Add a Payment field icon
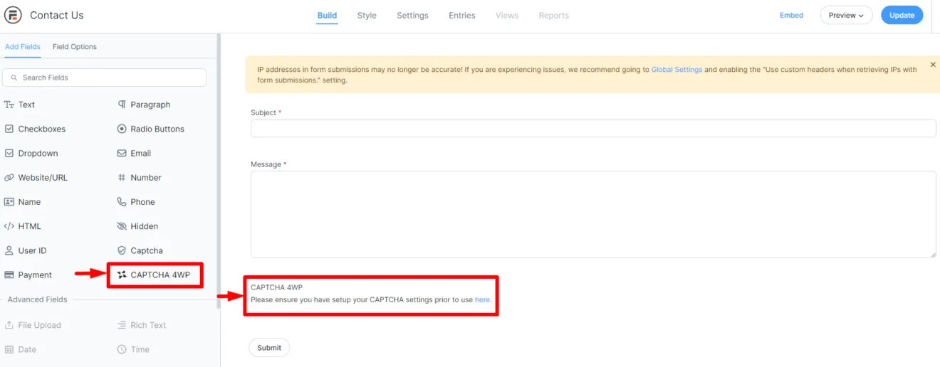 9,275
